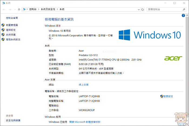Open the recent locations dropdown arrow

[x=15, y=9]
